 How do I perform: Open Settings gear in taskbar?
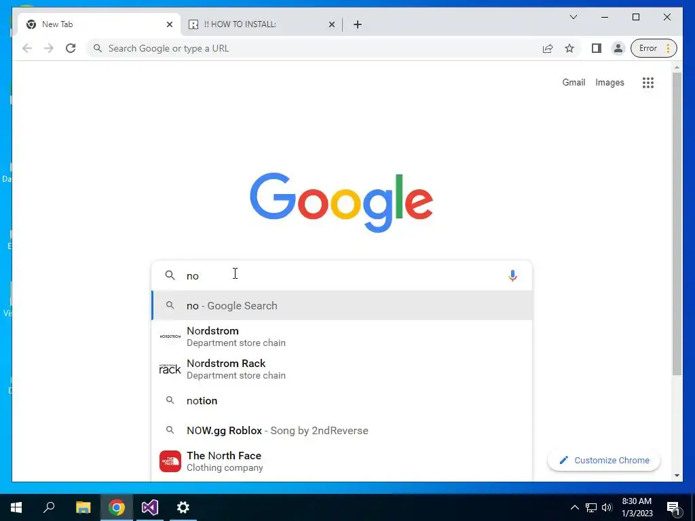(x=183, y=507)
